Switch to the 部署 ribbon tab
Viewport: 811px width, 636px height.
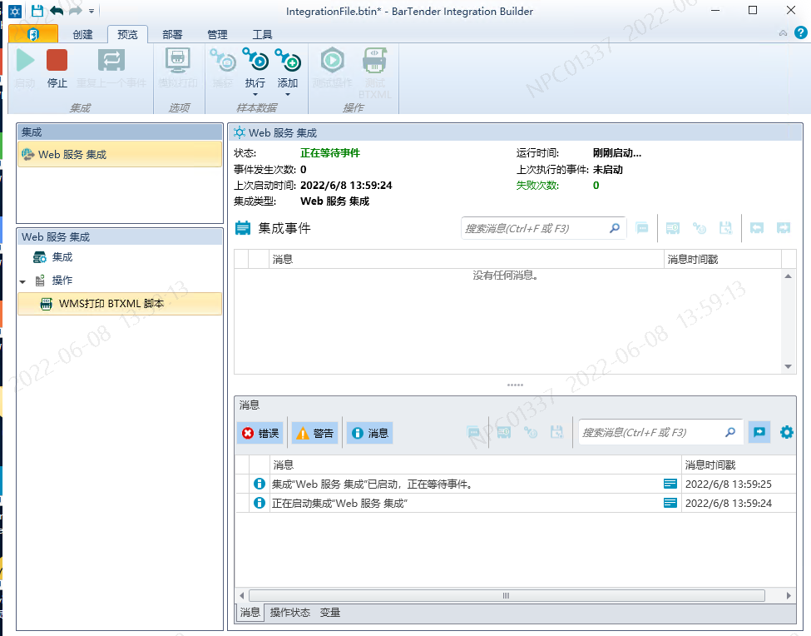(x=171, y=34)
